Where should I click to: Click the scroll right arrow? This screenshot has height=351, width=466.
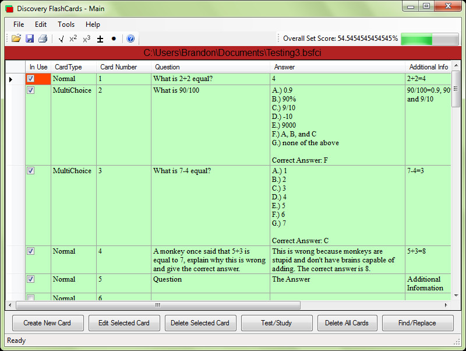coord(446,305)
